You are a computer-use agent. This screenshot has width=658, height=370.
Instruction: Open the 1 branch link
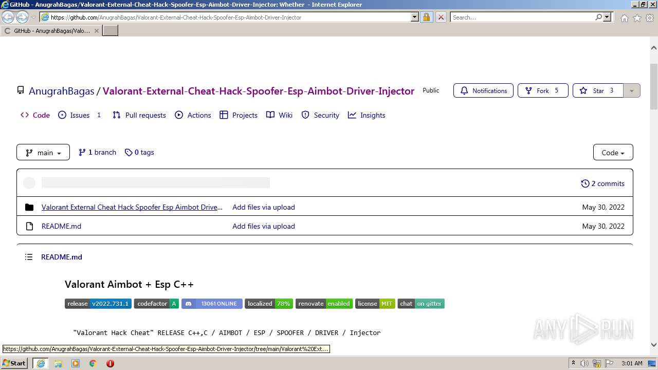97,152
